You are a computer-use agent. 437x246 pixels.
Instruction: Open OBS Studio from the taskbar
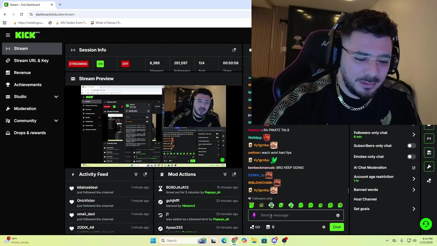[284, 241]
